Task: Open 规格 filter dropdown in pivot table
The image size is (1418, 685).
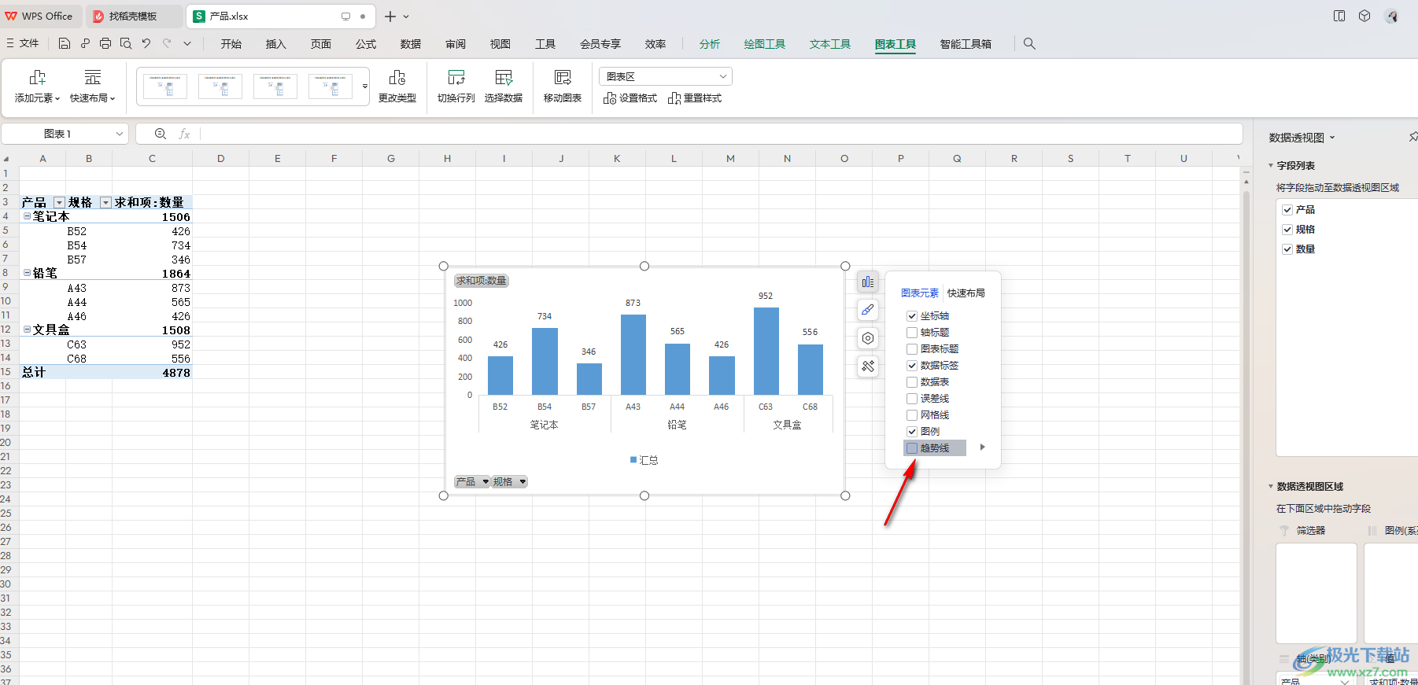Action: (105, 203)
